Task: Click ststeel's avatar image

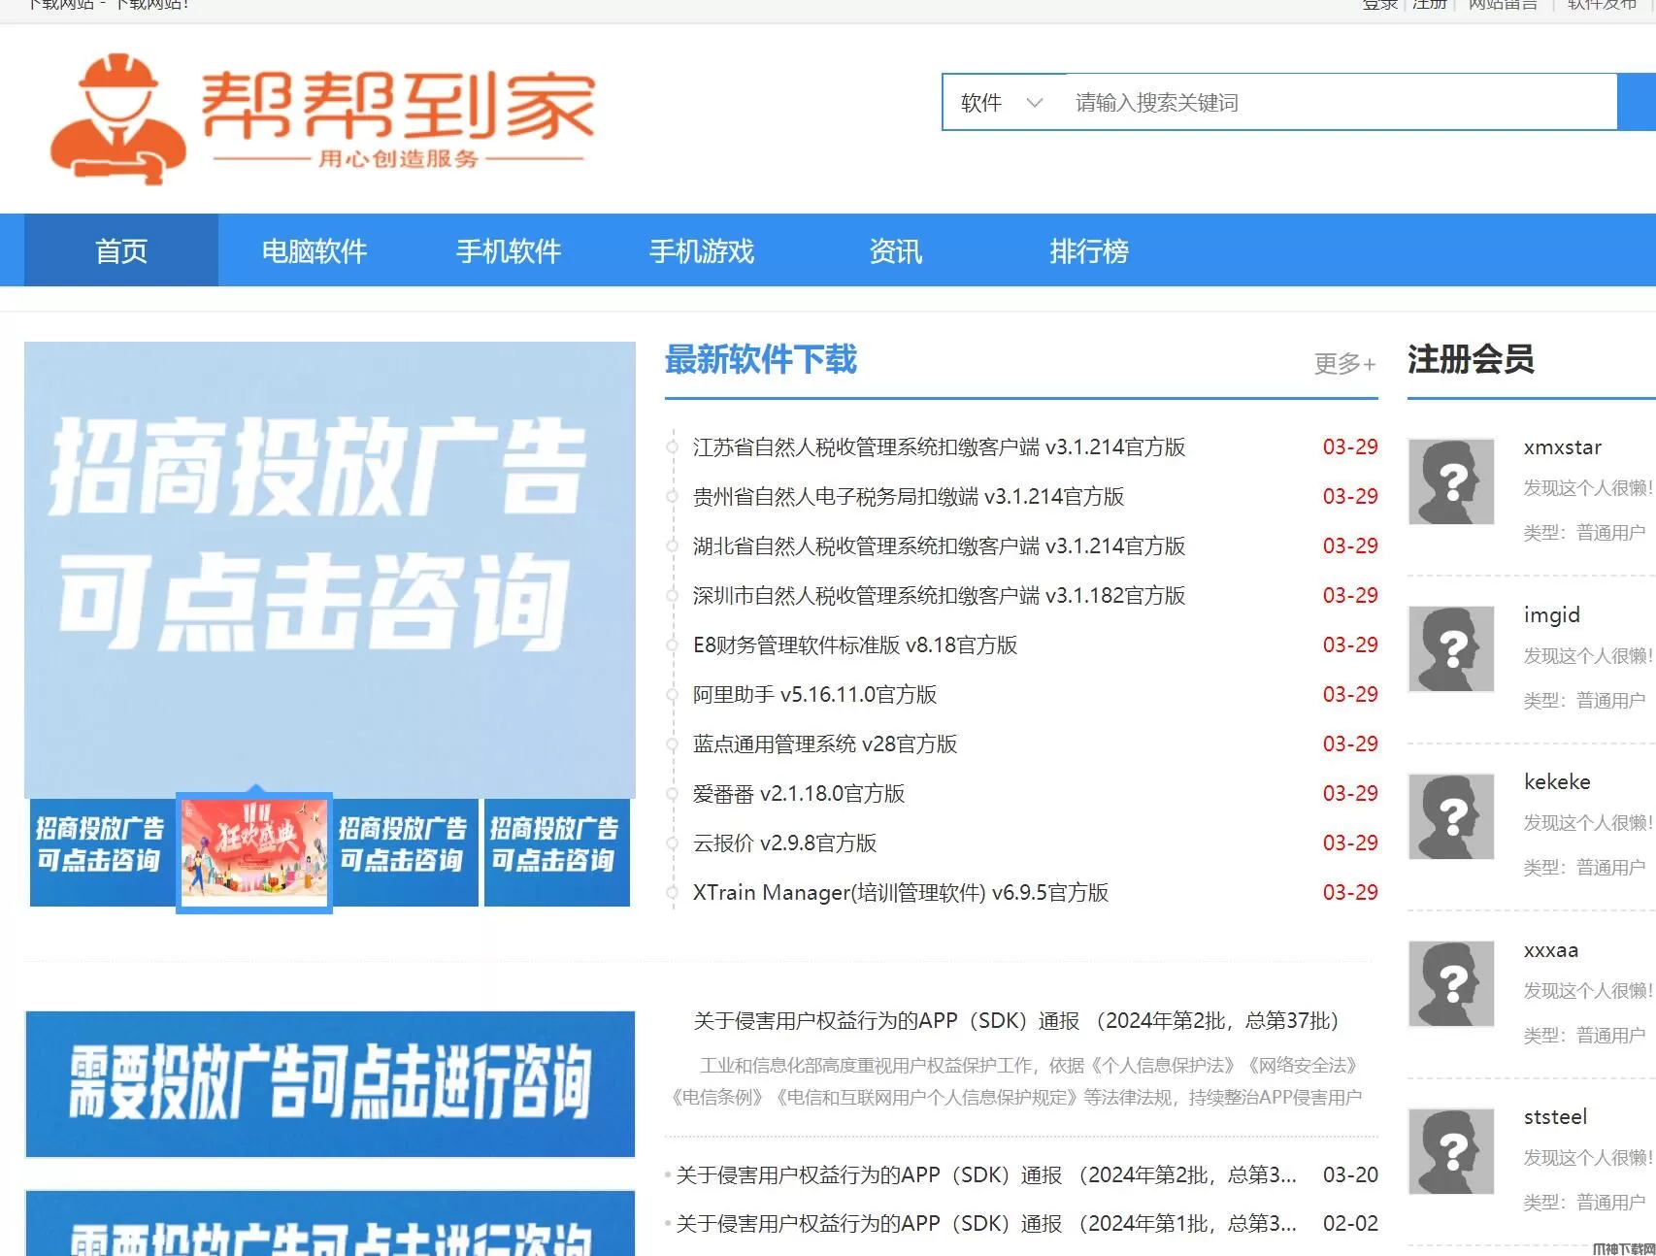Action: [1450, 1151]
